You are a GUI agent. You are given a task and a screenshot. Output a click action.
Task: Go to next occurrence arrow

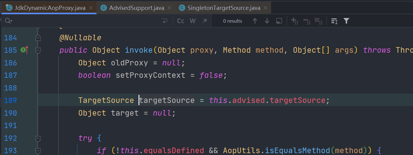(267, 21)
